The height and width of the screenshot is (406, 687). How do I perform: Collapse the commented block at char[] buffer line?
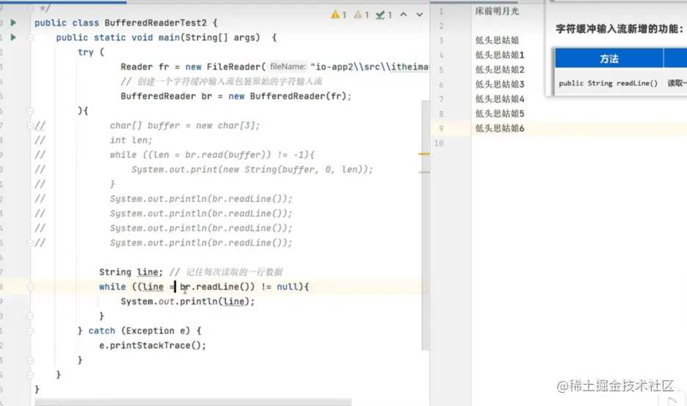pos(30,126)
